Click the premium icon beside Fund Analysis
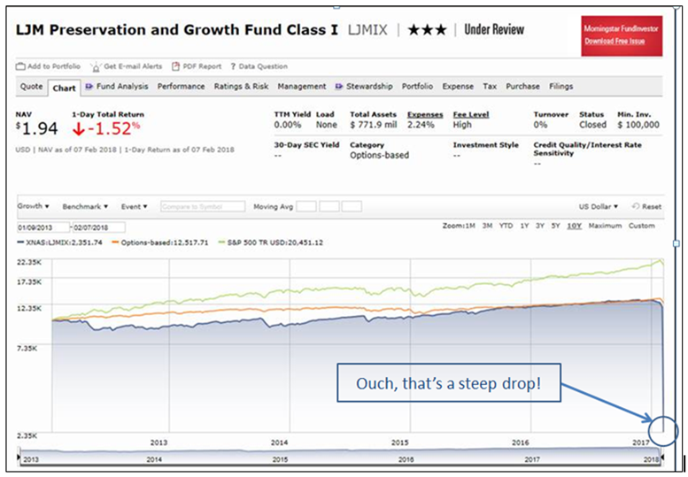 [89, 87]
